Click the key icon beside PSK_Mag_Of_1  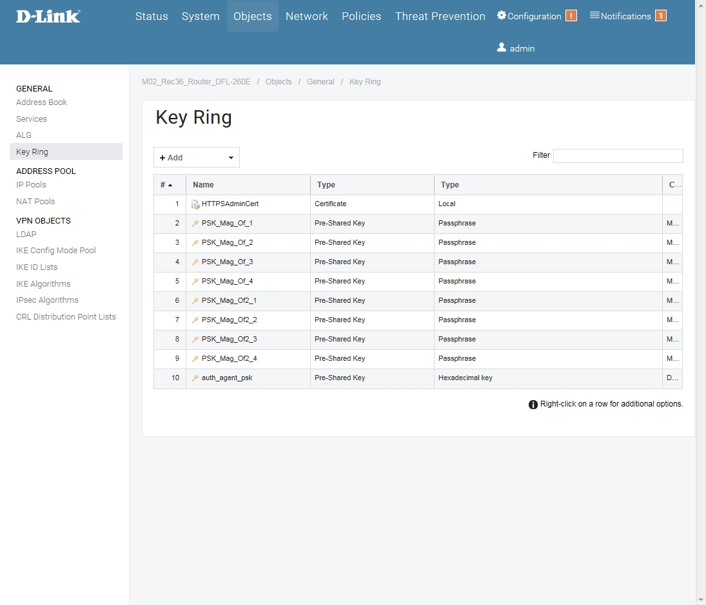point(195,224)
